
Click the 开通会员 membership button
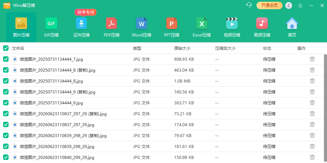pyautogui.click(x=270, y=5)
